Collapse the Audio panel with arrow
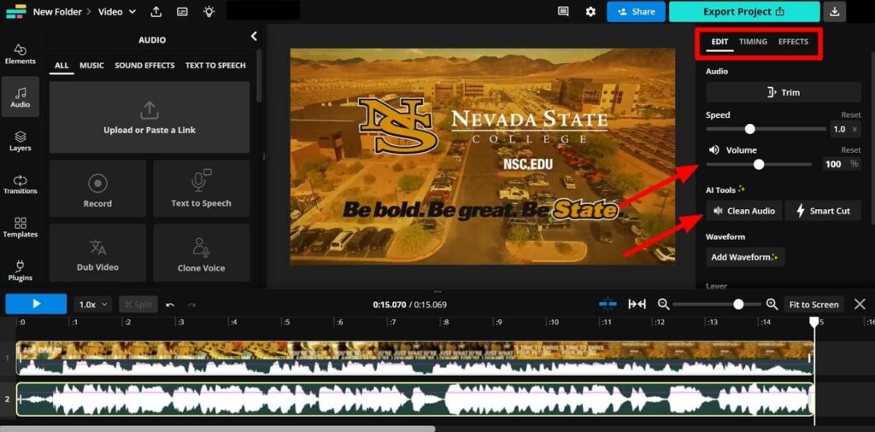The width and height of the screenshot is (875, 432). 254,36
